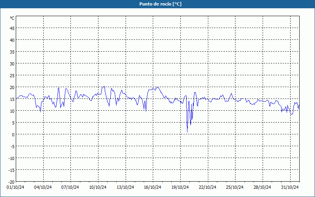This screenshot has width=315, height=197.
Task: Click the 45 y-axis value
Action: pos(12,28)
